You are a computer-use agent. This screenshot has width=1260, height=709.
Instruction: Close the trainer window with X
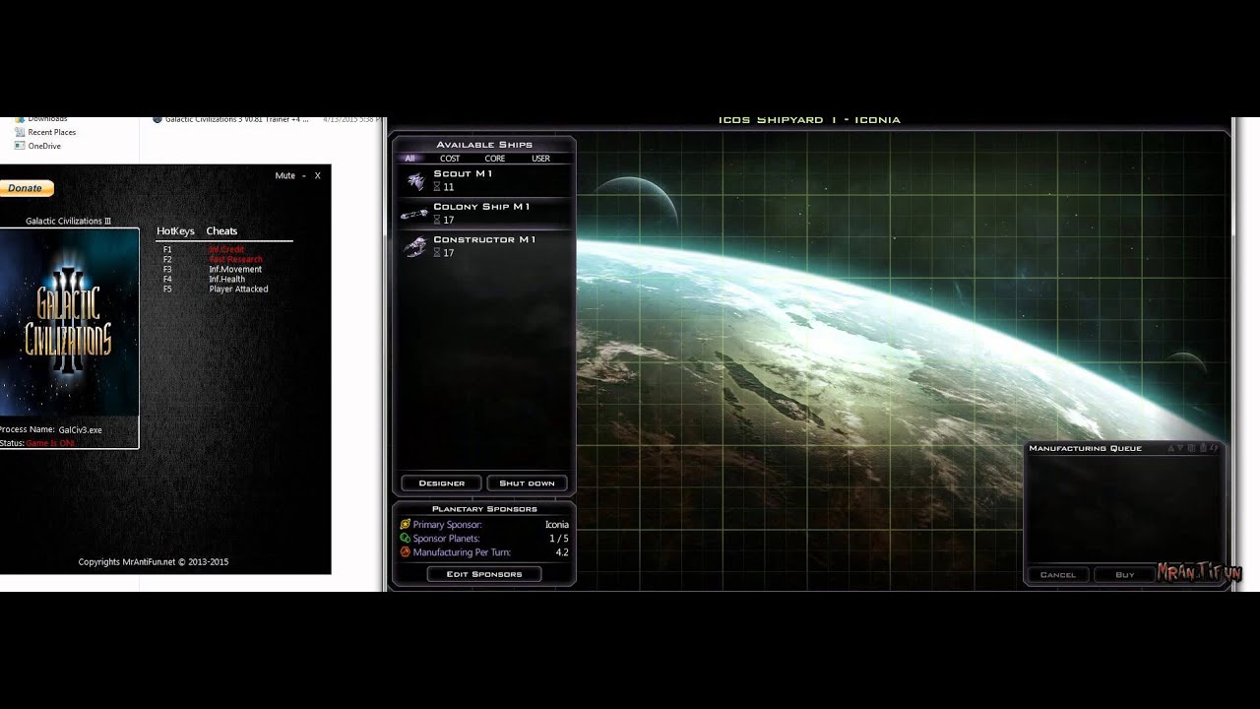click(x=317, y=176)
